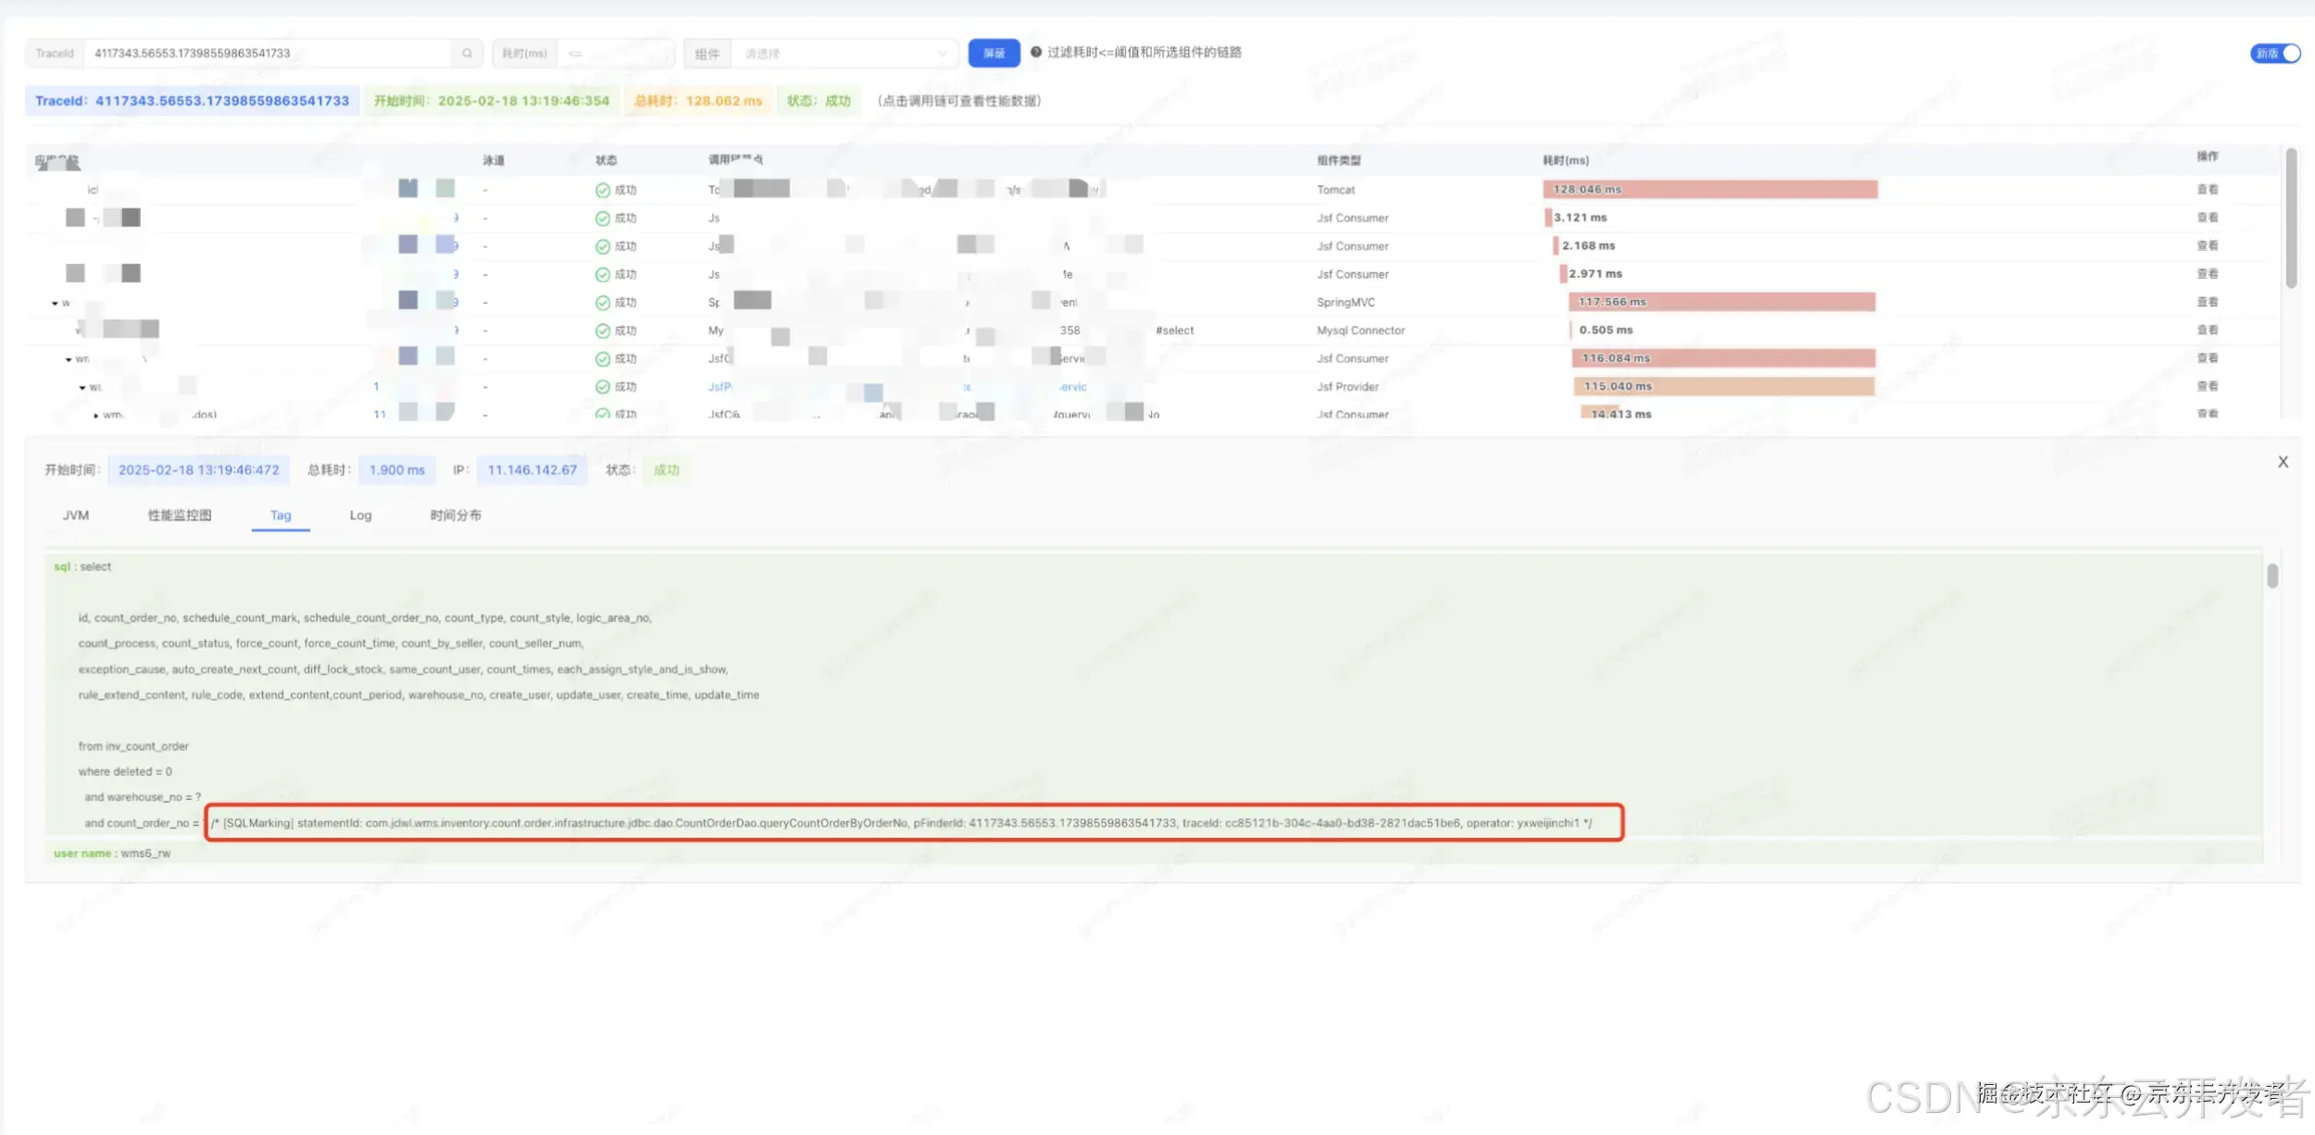
Task: Click the success icon in 116.084 ms row
Action: 603,359
